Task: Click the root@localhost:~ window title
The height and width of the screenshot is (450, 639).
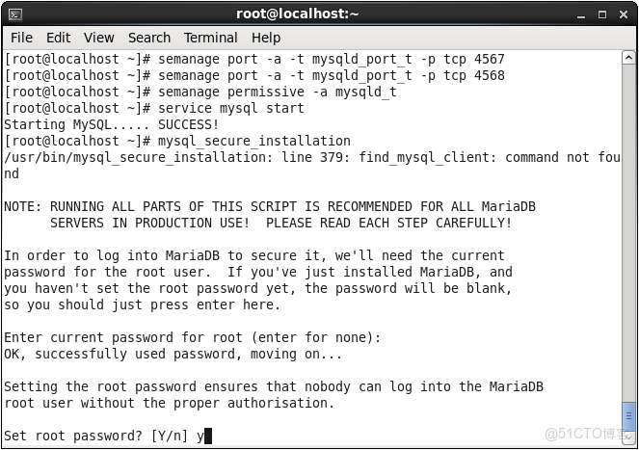Action: [x=297, y=13]
